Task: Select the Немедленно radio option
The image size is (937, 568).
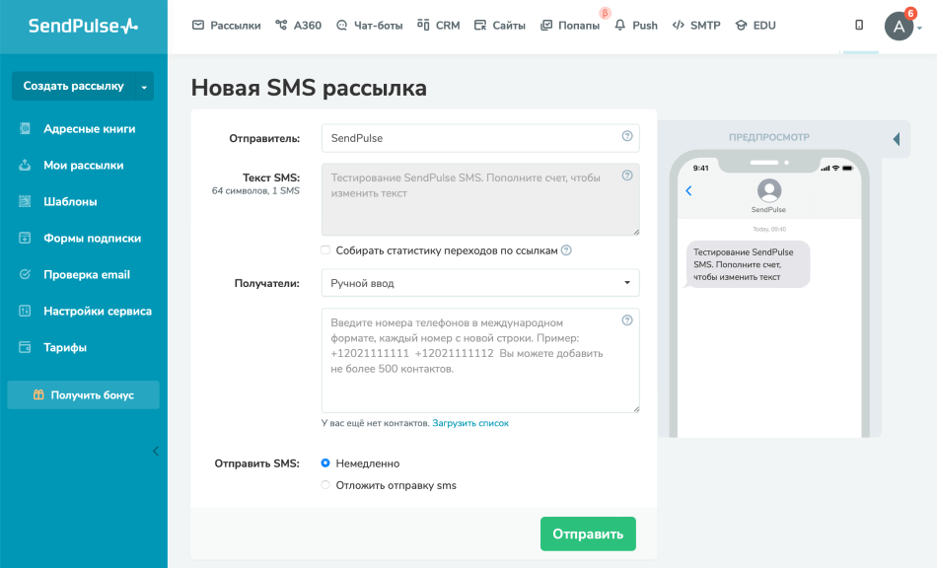Action: [x=325, y=462]
